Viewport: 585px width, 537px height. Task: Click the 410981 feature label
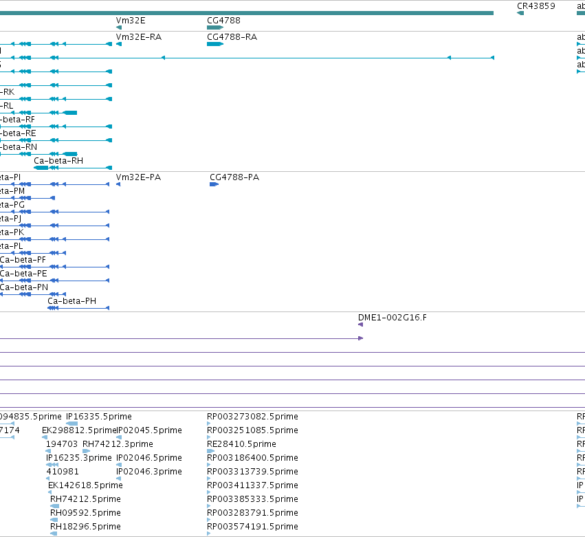tap(63, 472)
